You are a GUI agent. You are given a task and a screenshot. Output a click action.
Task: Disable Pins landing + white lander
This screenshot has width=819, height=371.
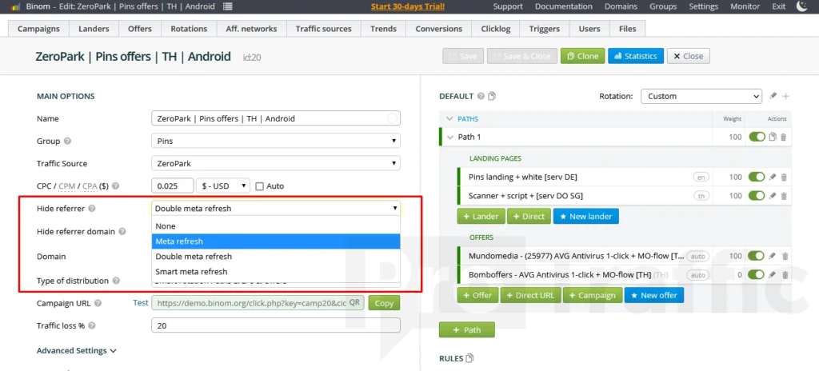pos(757,178)
